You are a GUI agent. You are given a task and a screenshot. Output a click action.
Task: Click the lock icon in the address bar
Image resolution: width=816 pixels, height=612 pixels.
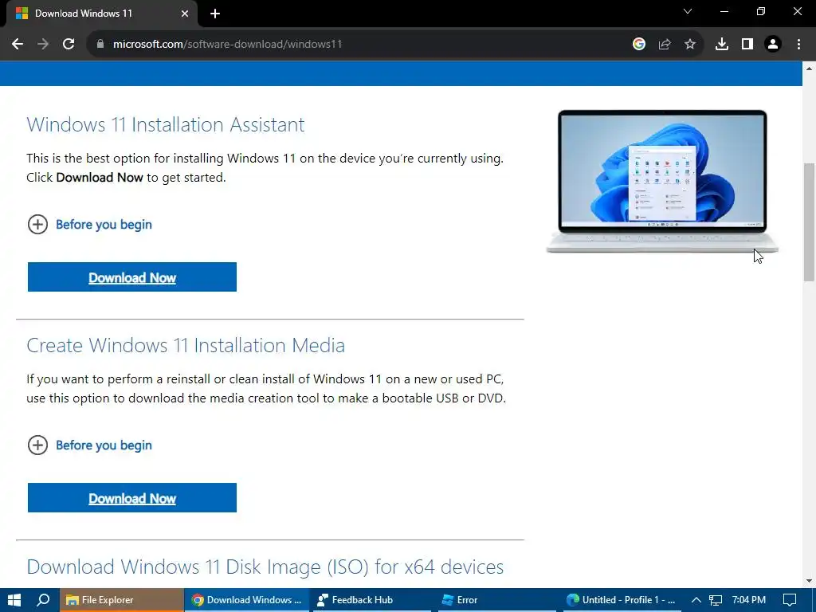click(100, 45)
